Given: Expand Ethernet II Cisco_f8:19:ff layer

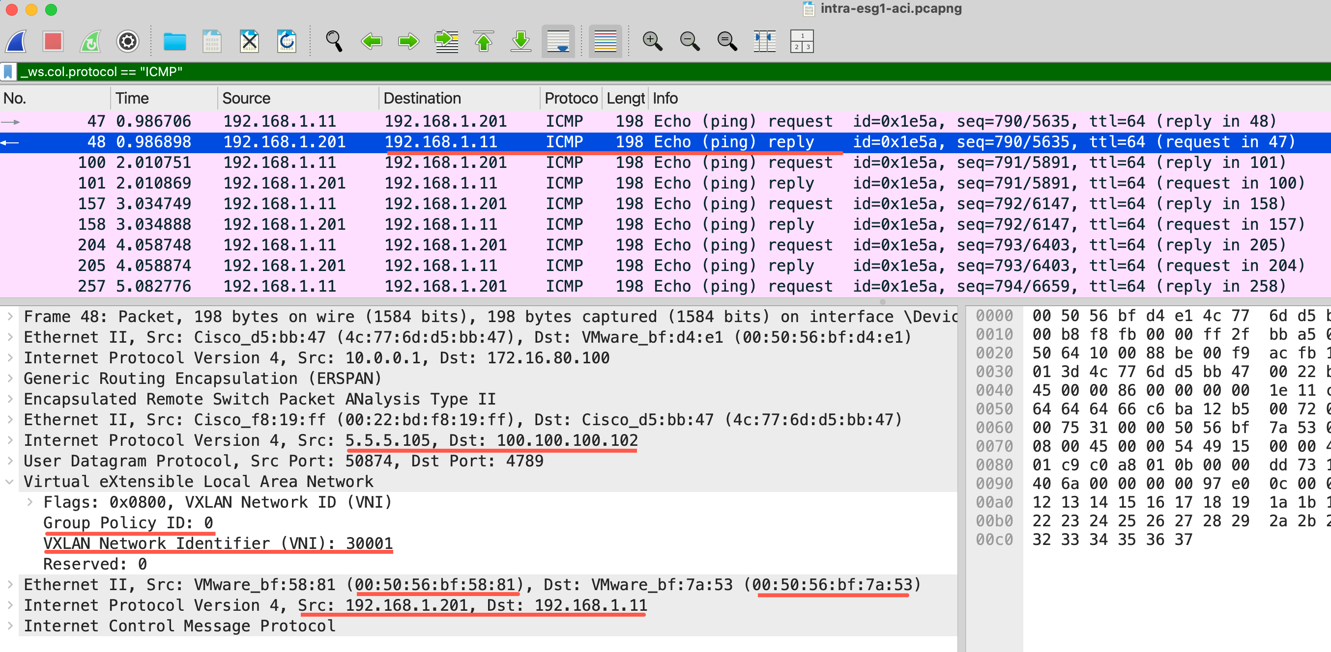Looking at the screenshot, I should (10, 420).
